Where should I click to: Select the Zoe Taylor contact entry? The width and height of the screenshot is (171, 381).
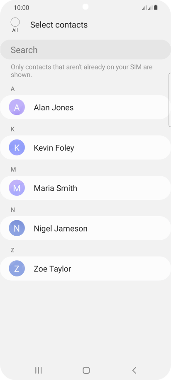coord(85,269)
